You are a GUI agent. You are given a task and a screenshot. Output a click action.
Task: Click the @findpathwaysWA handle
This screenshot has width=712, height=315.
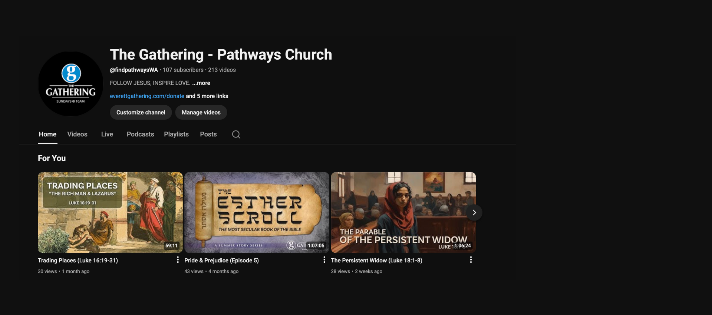pyautogui.click(x=134, y=70)
